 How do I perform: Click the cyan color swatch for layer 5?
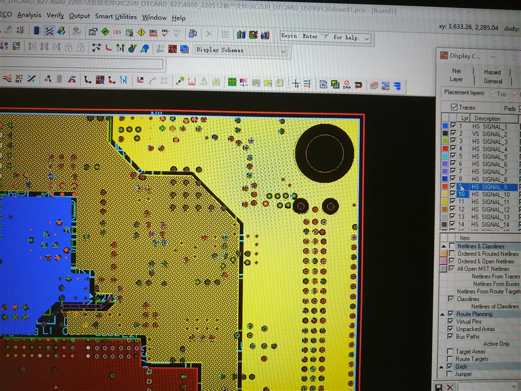[445, 156]
